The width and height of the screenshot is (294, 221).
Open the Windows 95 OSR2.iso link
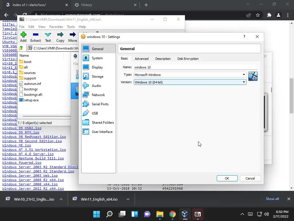22,128
